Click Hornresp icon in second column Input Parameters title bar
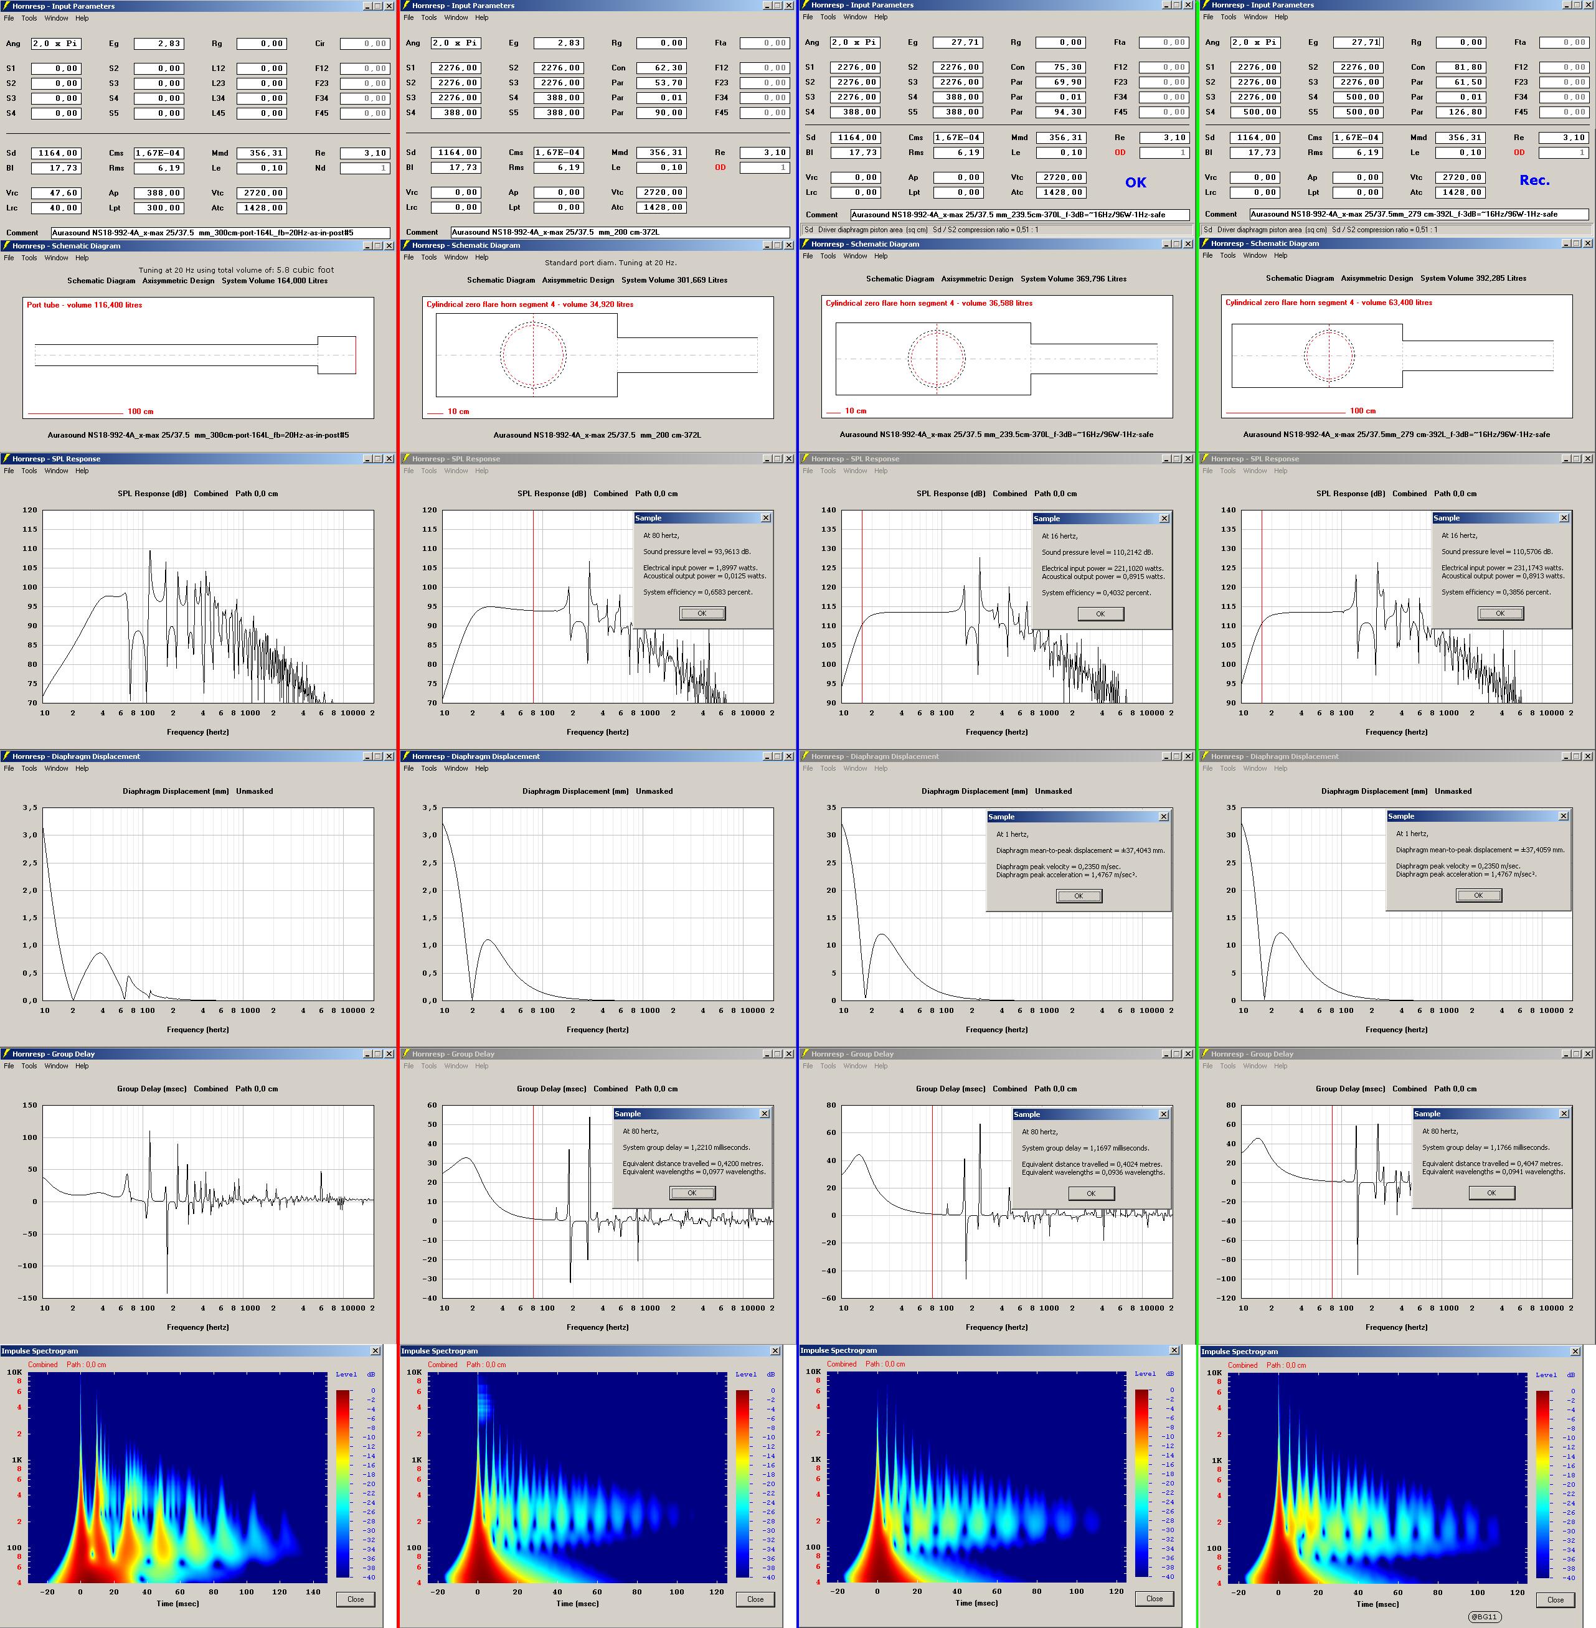The height and width of the screenshot is (1628, 1596). [407, 5]
